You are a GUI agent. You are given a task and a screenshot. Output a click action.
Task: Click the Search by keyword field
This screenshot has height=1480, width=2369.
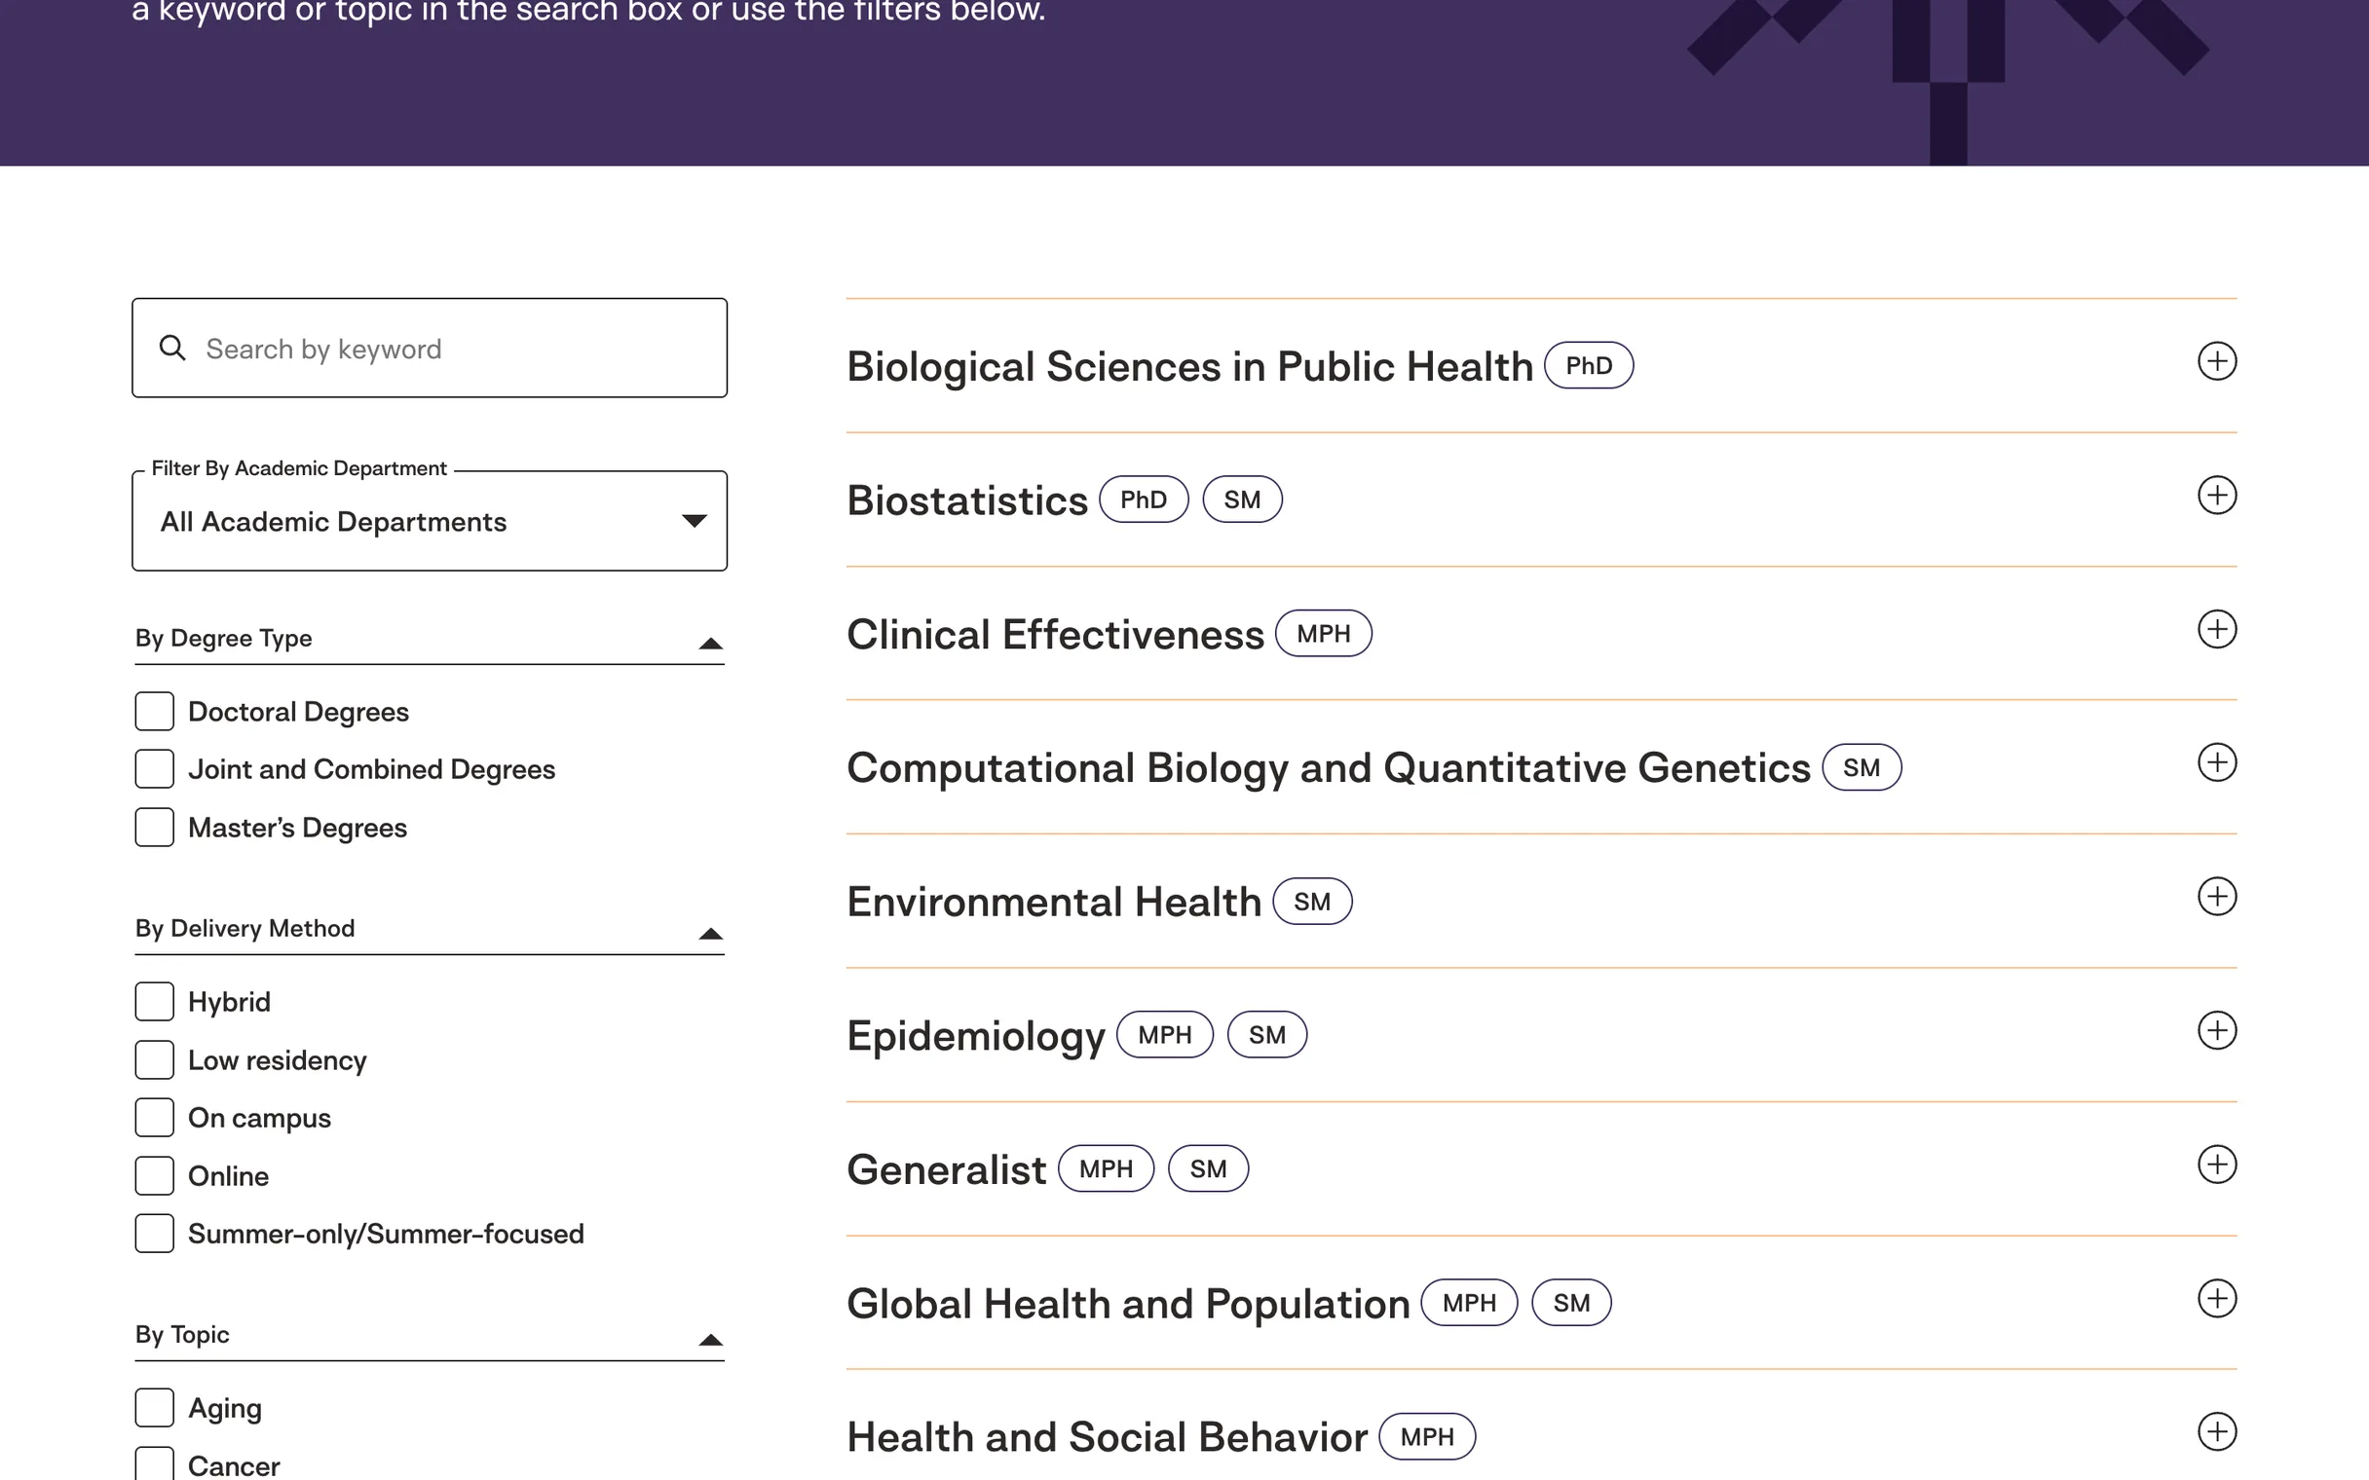click(429, 349)
